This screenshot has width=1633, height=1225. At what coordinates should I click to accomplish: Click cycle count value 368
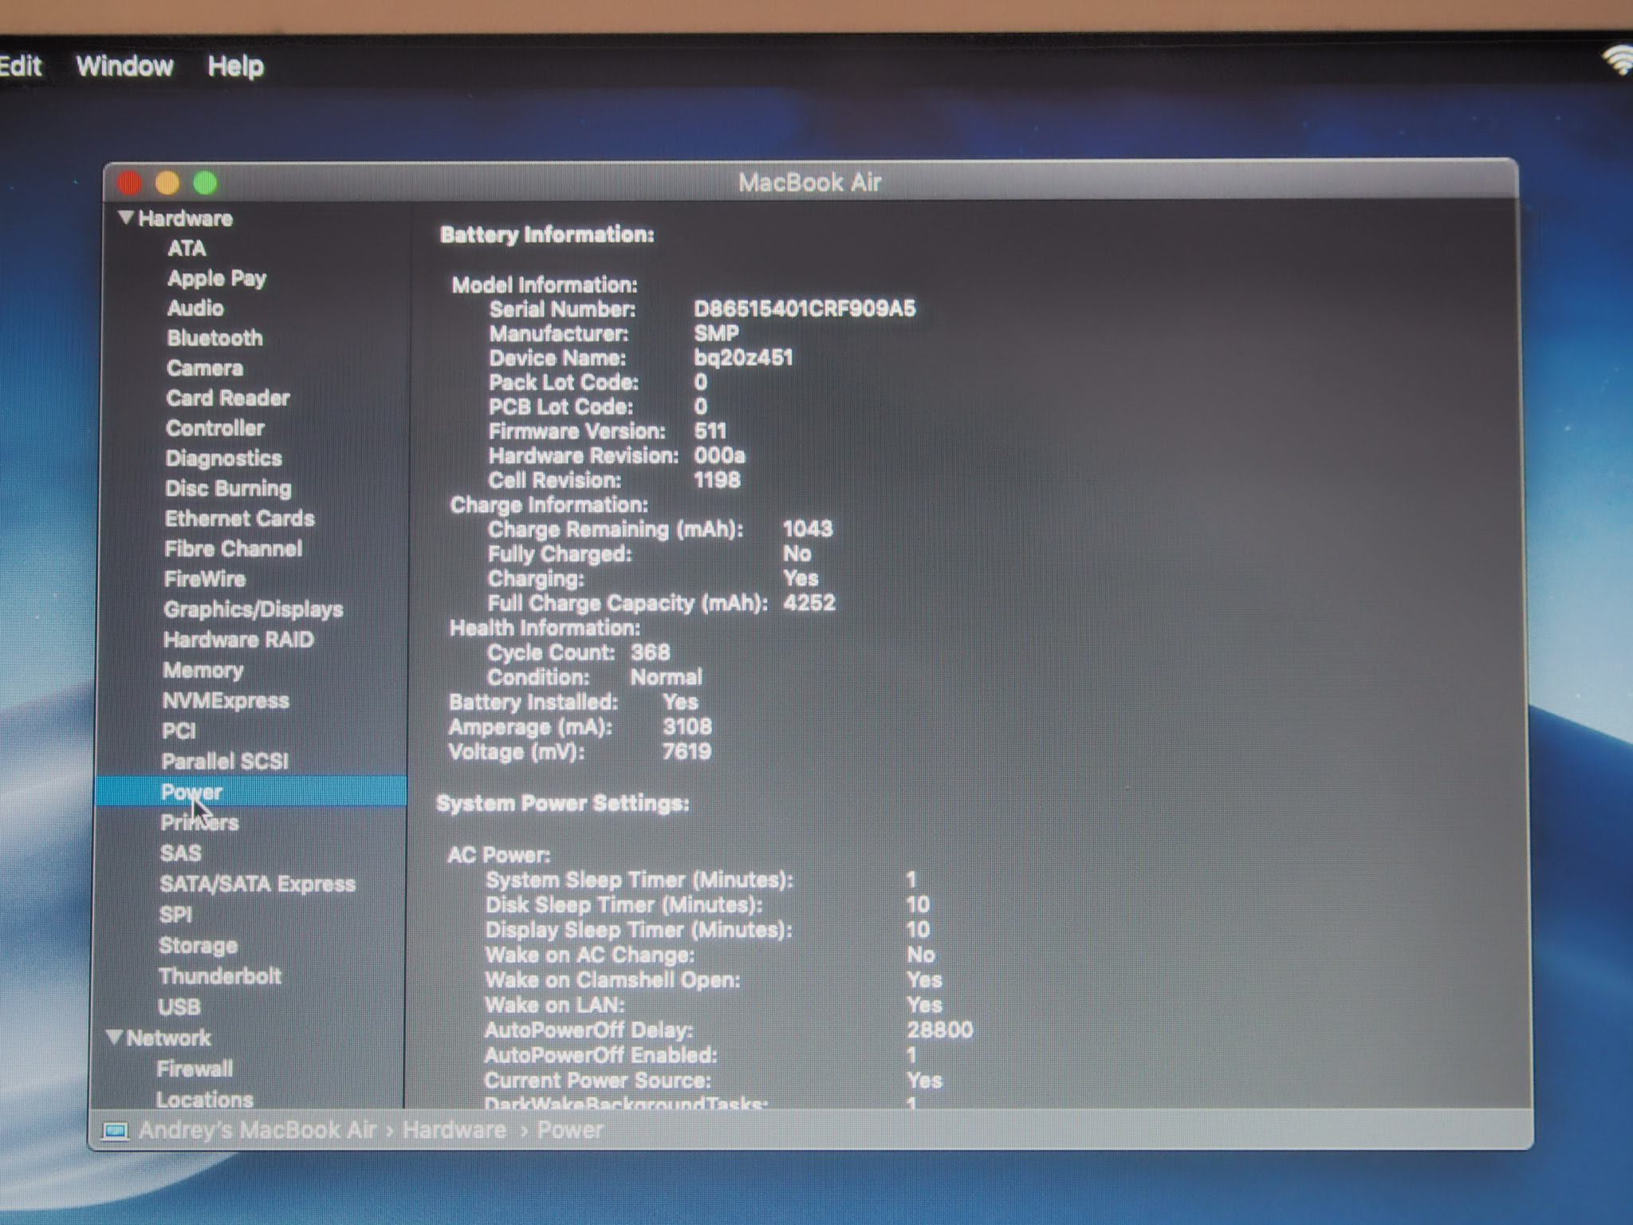tap(651, 652)
